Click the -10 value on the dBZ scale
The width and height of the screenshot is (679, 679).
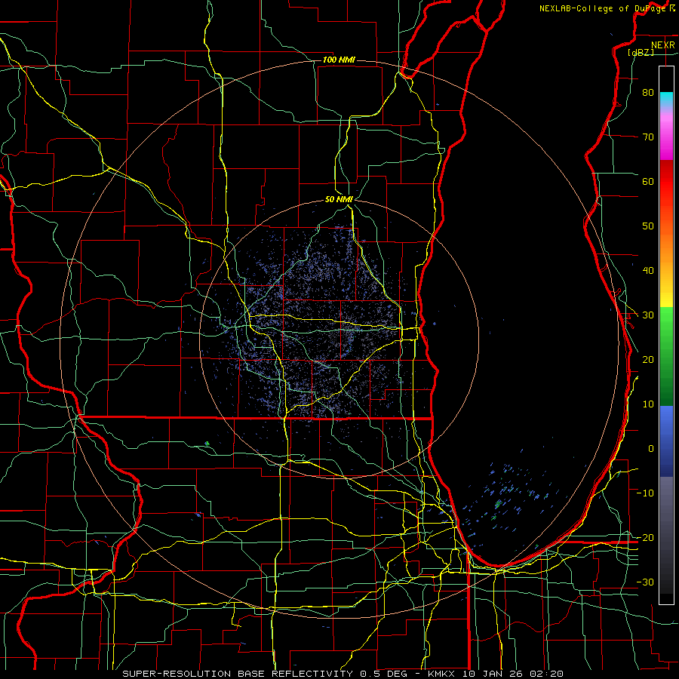645,493
